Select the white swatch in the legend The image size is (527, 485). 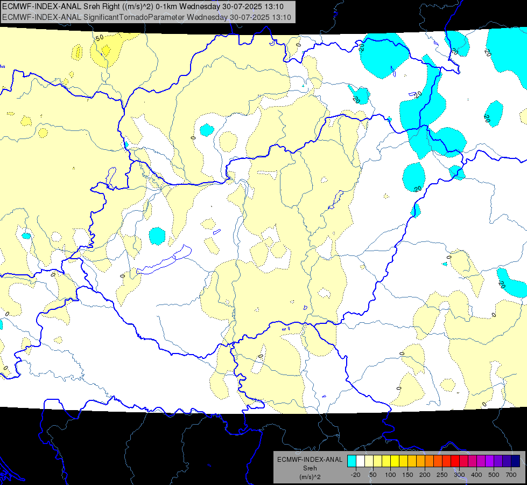click(360, 461)
